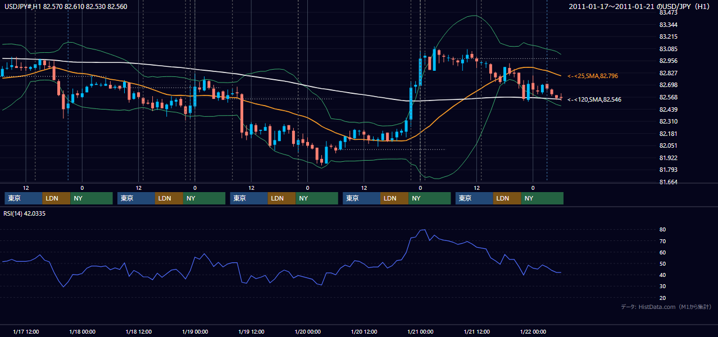
Task: Select the 1/18 00:00 date label
Action: click(83, 332)
